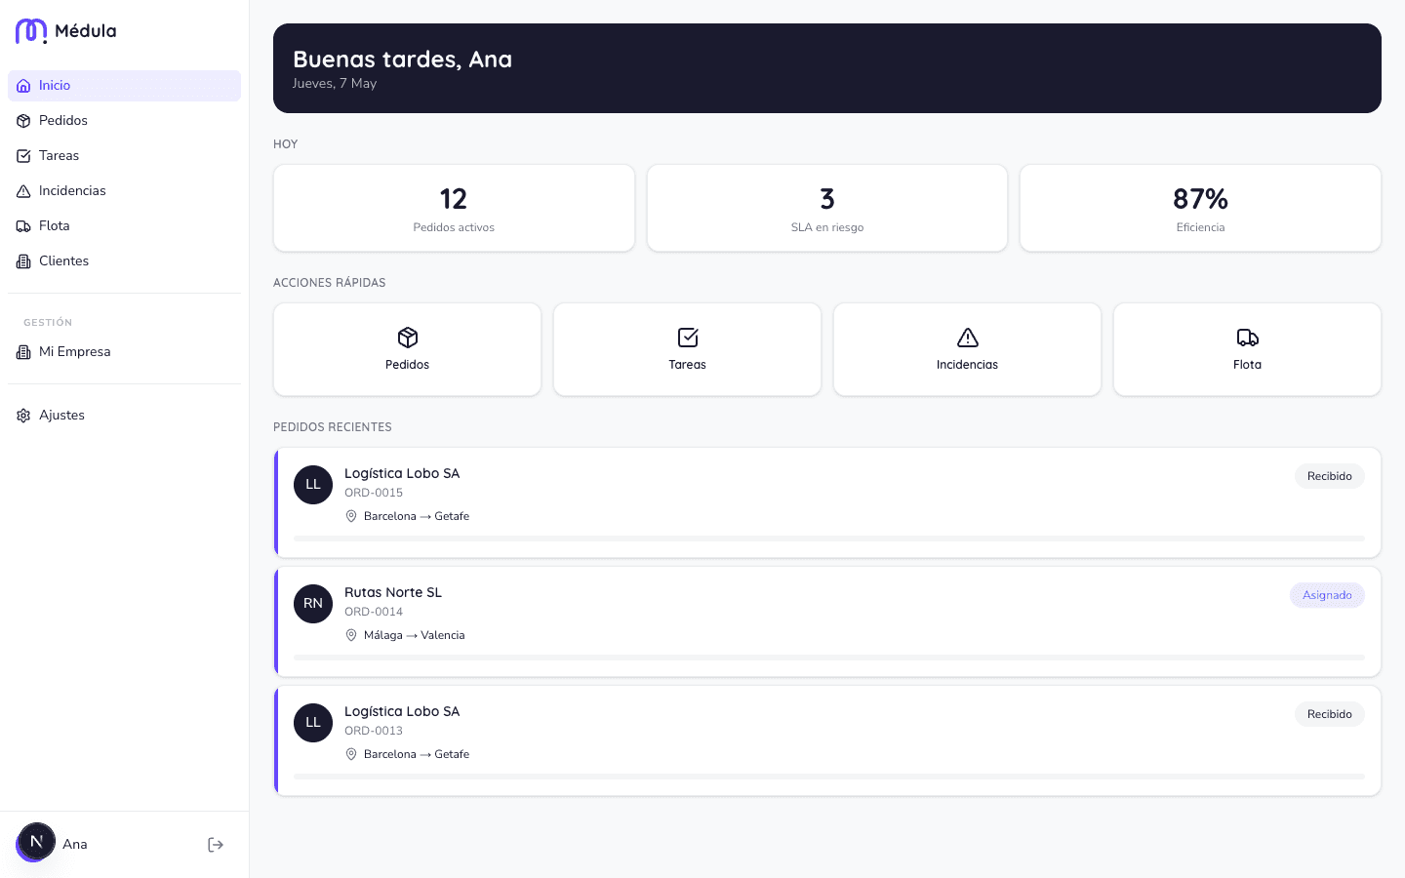Click the location pin icon on ORD-0014
1405x878 pixels.
pyautogui.click(x=351, y=635)
